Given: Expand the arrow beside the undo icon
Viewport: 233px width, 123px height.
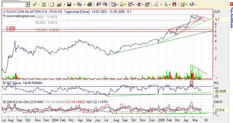Looking at the screenshot, I should coord(39,5).
